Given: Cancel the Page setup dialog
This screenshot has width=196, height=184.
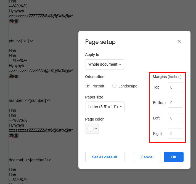Looking at the screenshot, I should [147, 157].
